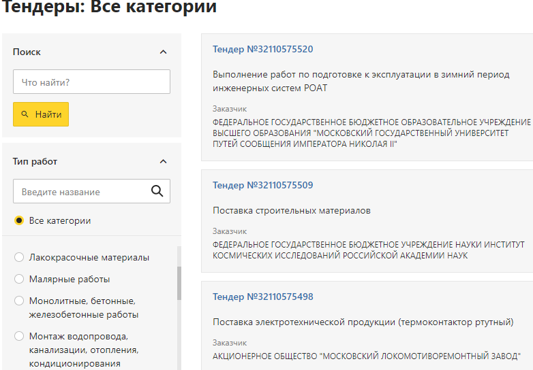The height and width of the screenshot is (370, 533).
Task: Click the Тип работ section title
Action: (x=35, y=161)
